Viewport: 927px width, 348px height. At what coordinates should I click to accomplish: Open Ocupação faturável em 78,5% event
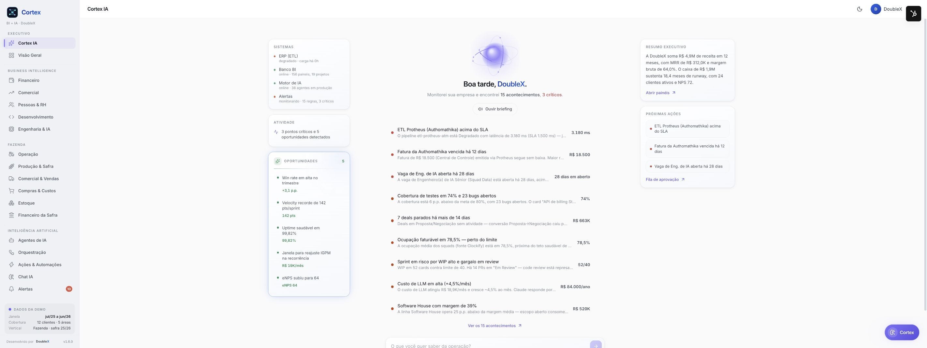pos(491,243)
